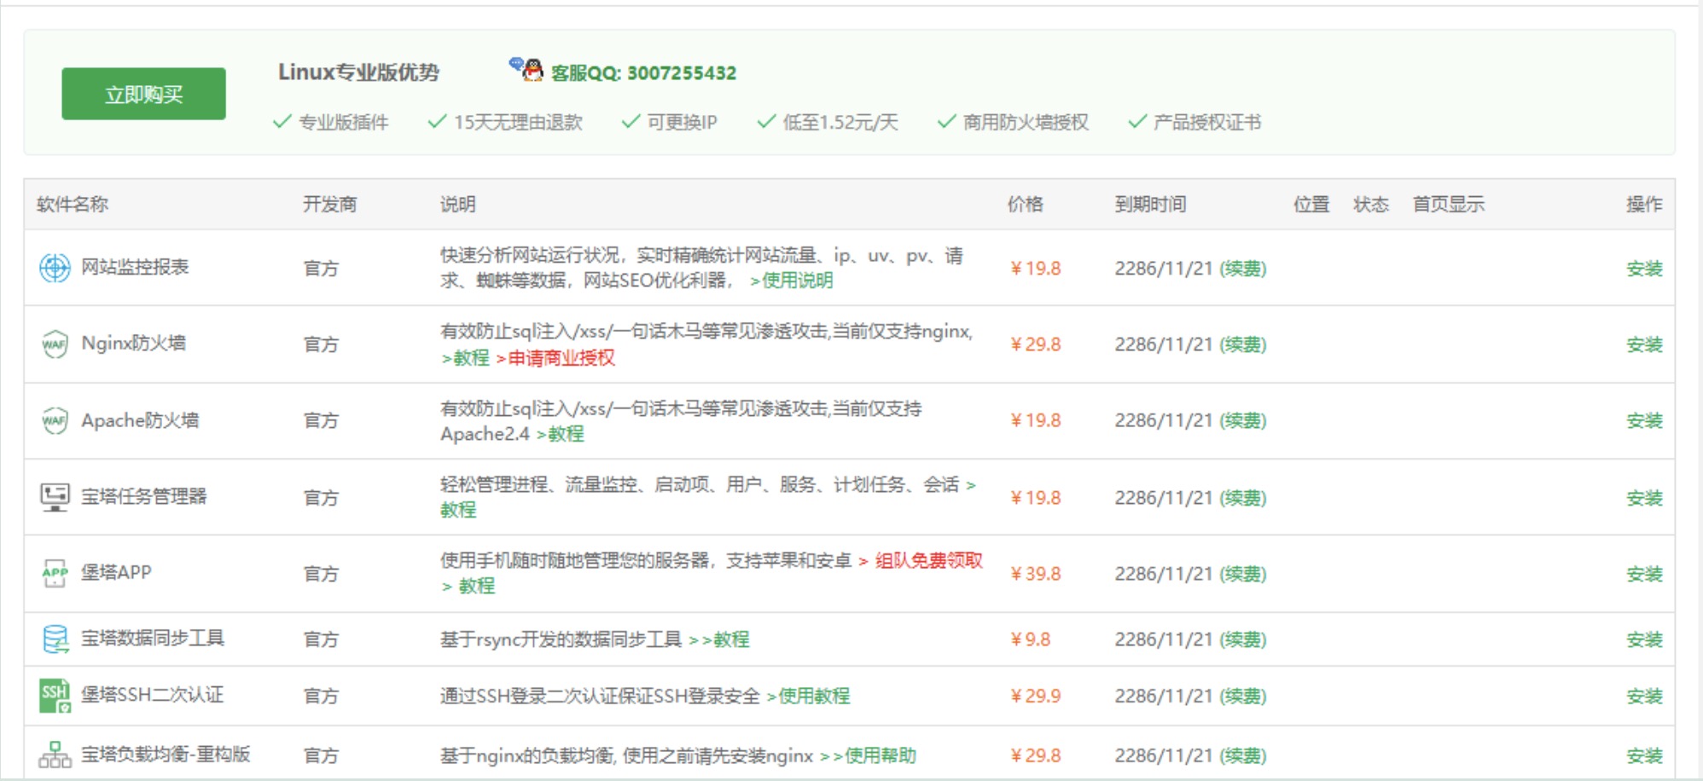Open 使用帮助 link for 宝塔负载均衡
Image resolution: width=1703 pixels, height=781 pixels.
click(869, 755)
